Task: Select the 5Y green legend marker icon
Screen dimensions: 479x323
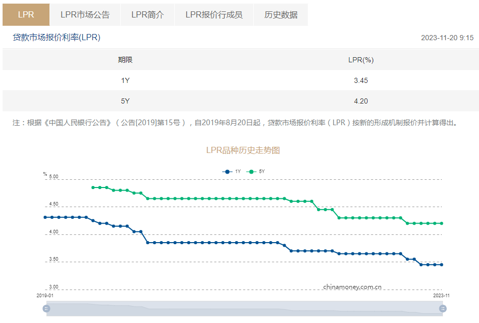Action: coord(251,171)
